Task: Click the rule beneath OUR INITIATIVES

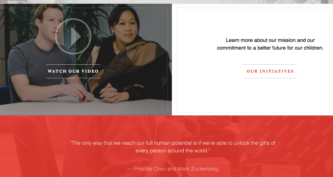Action: [x=270, y=78]
